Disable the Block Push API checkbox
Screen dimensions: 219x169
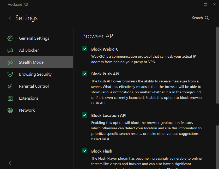click(85, 74)
